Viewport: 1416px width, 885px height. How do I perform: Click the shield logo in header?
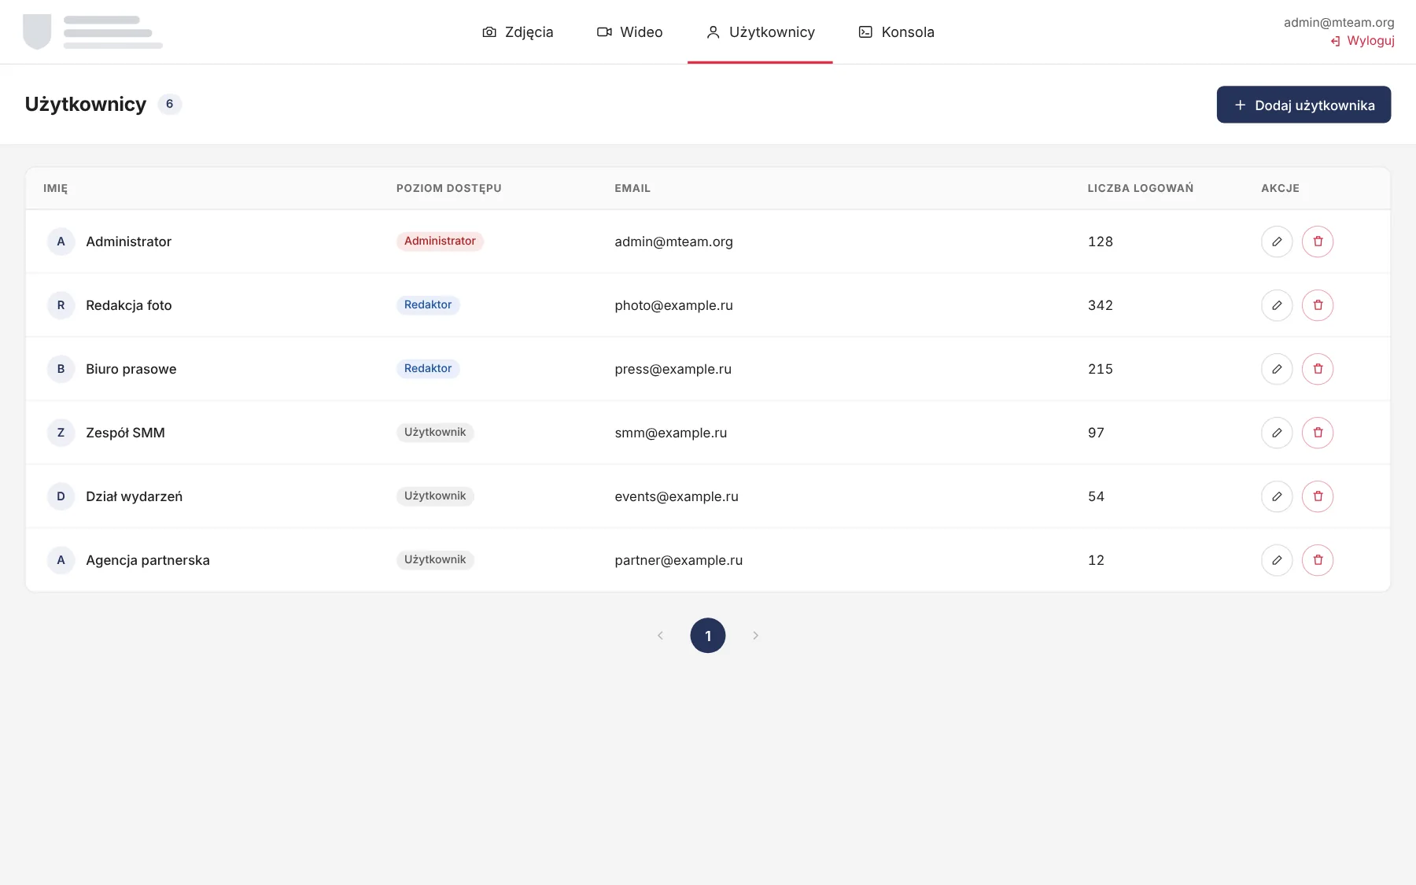pos(37,31)
